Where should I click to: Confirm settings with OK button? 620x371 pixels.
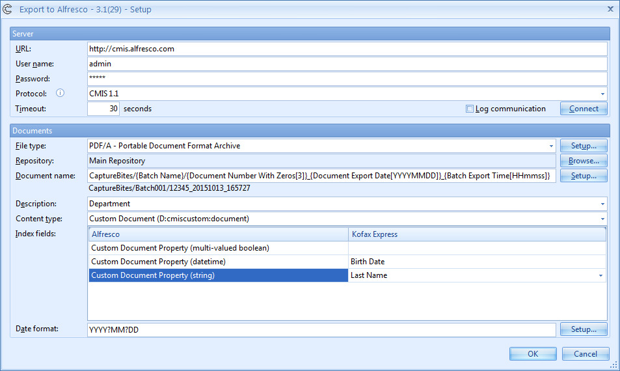click(533, 354)
